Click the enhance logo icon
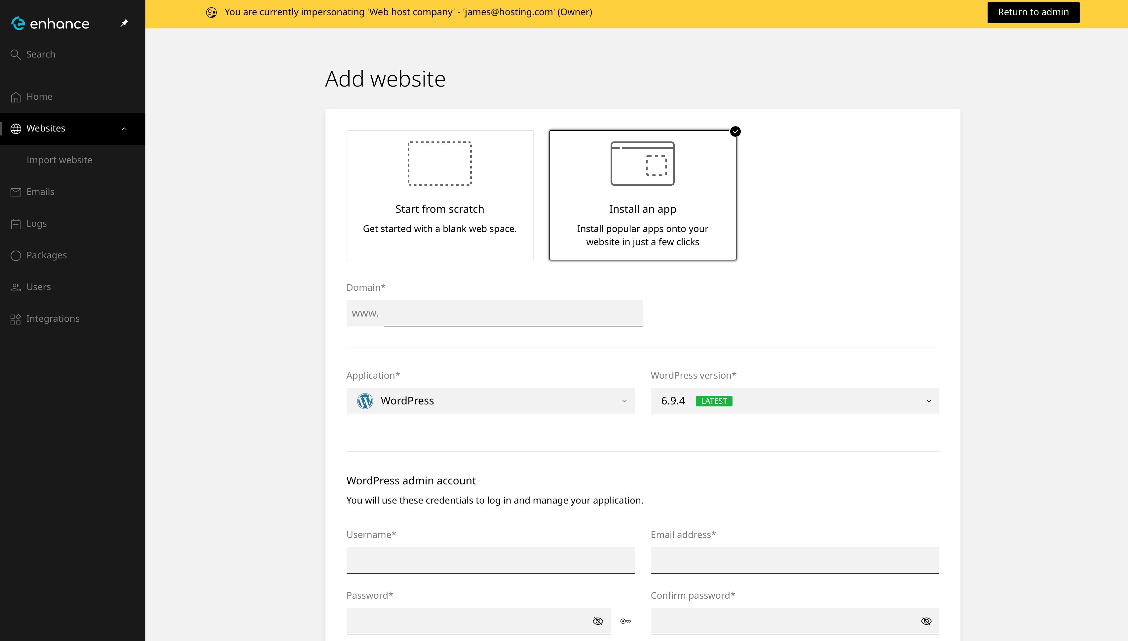The height and width of the screenshot is (641, 1128). [18, 23]
